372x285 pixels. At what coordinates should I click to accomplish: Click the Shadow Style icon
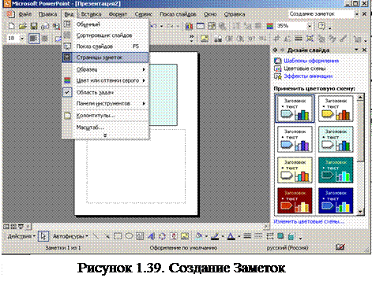point(280,236)
